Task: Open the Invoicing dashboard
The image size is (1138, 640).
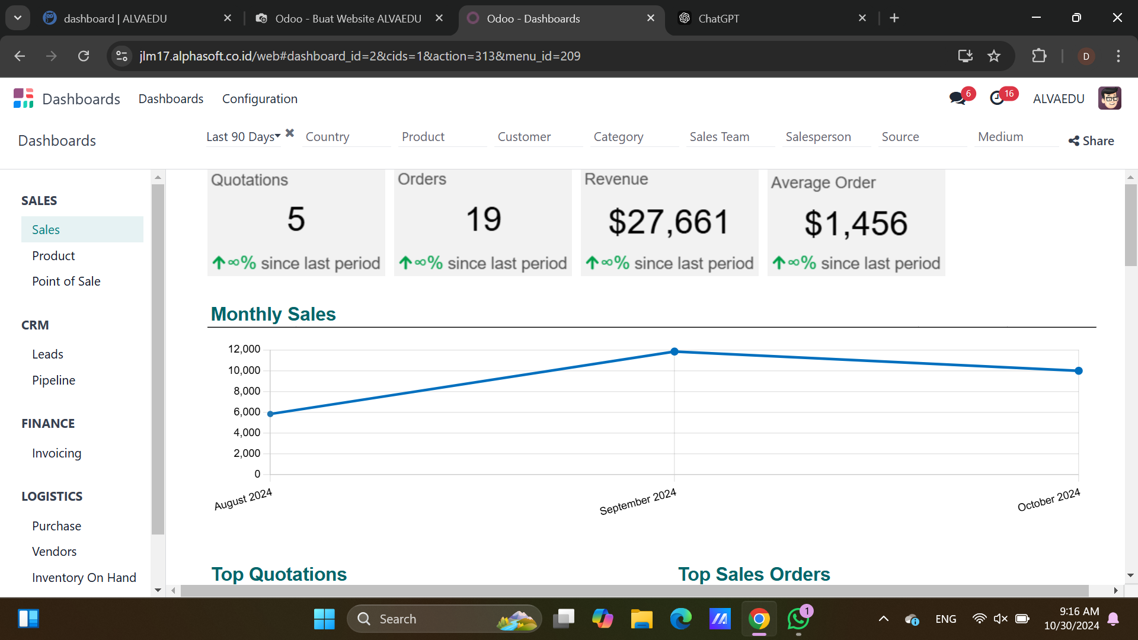Action: [56, 453]
